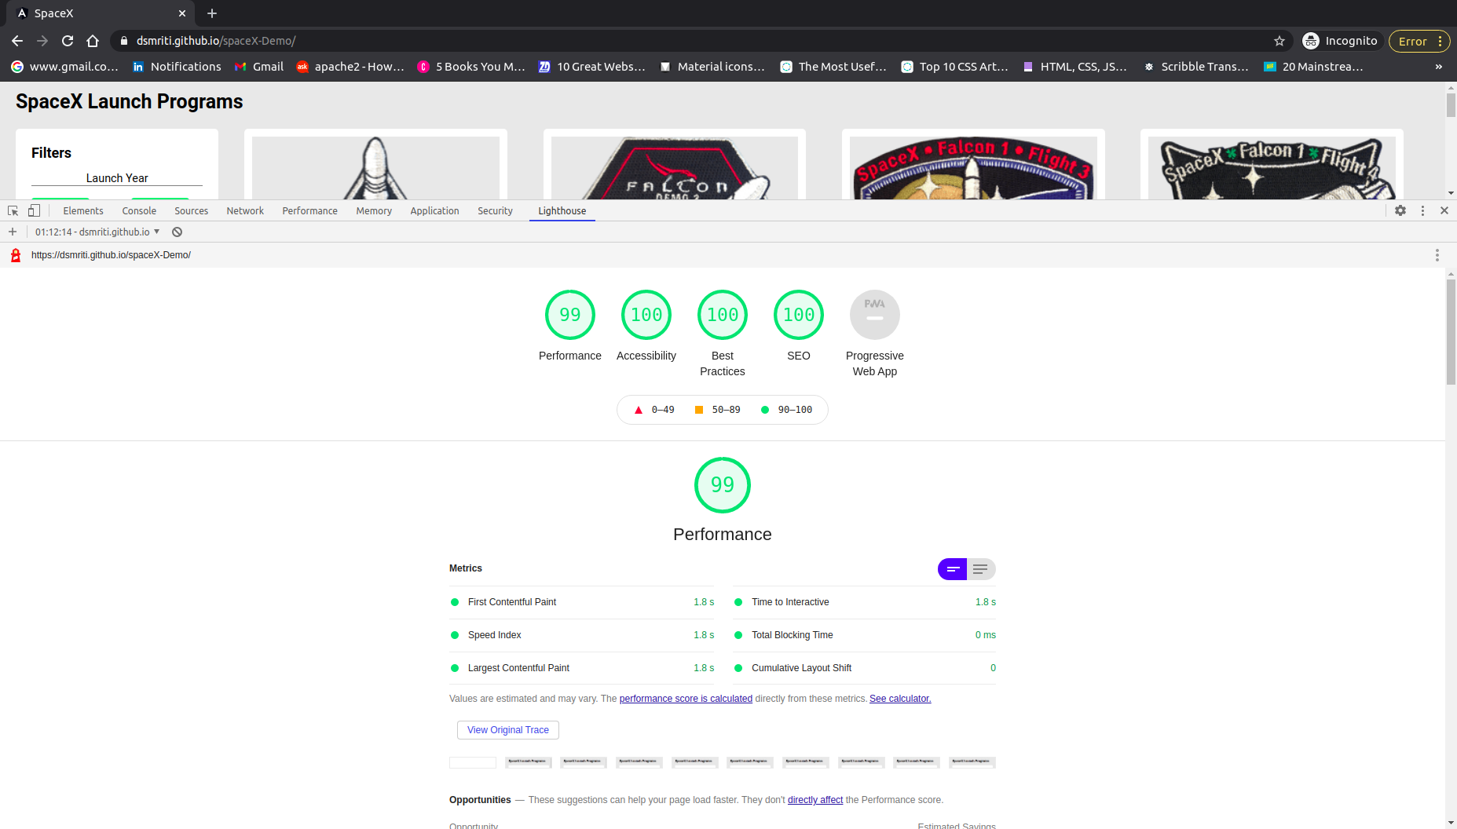The width and height of the screenshot is (1457, 829).
Task: Open the www.gmail.co... bookmark
Action: [x=65, y=67]
